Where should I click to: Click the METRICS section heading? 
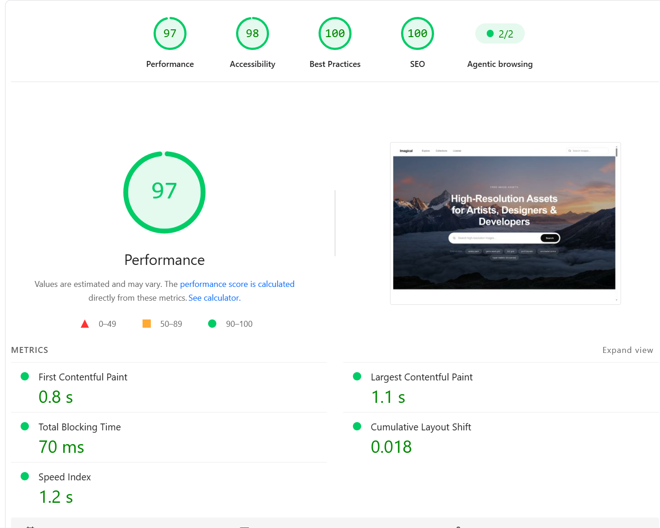point(30,350)
